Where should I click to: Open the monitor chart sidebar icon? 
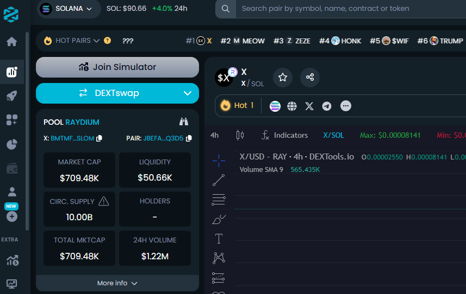pyautogui.click(x=12, y=284)
